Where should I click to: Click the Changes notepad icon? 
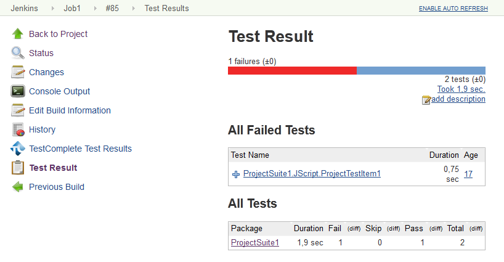click(x=18, y=72)
